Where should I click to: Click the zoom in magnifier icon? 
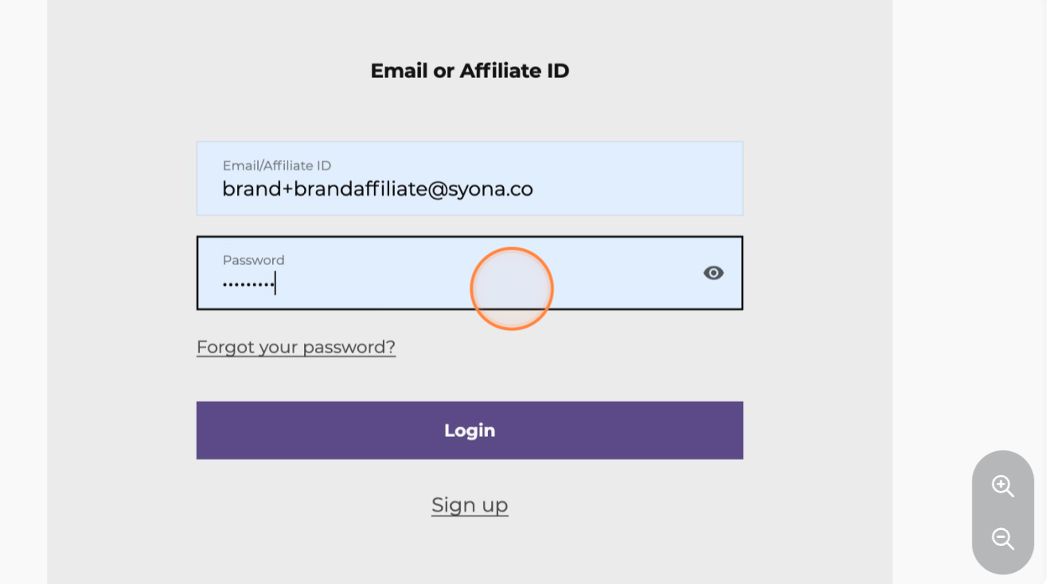[1002, 486]
